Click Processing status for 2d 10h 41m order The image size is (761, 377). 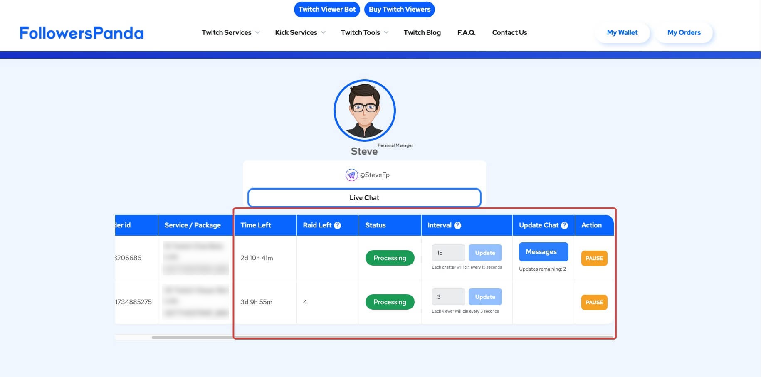[390, 258]
